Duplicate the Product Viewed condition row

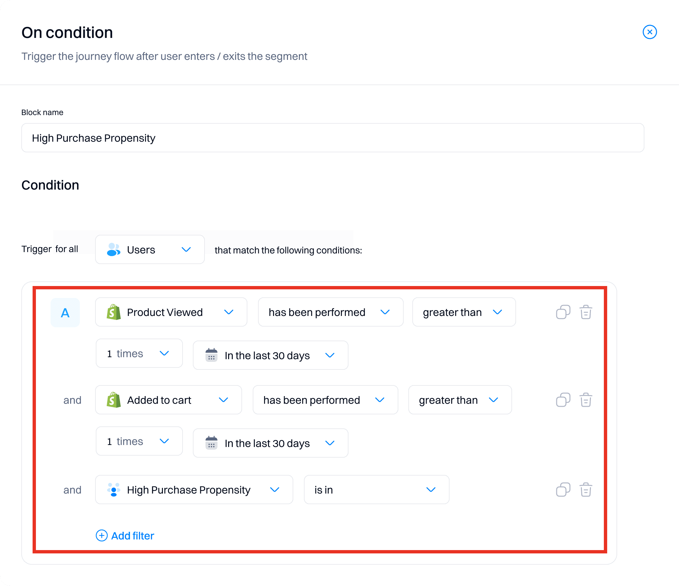(x=563, y=312)
